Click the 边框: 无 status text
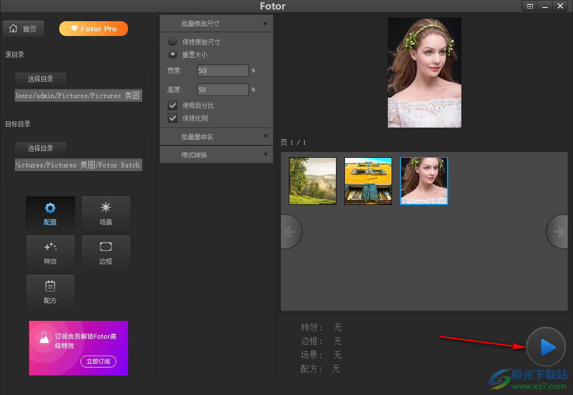Viewport: 573px width, 395px height. click(321, 341)
